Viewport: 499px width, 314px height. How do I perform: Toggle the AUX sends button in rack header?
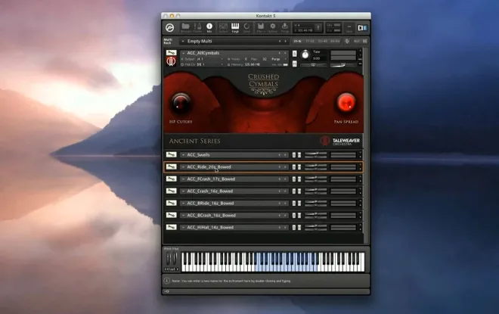click(x=357, y=41)
